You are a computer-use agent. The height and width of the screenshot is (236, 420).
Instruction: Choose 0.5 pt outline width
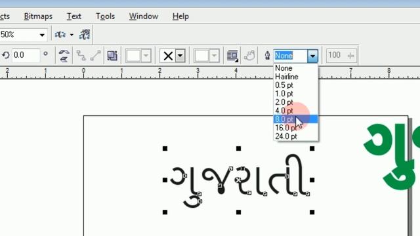pyautogui.click(x=296, y=85)
